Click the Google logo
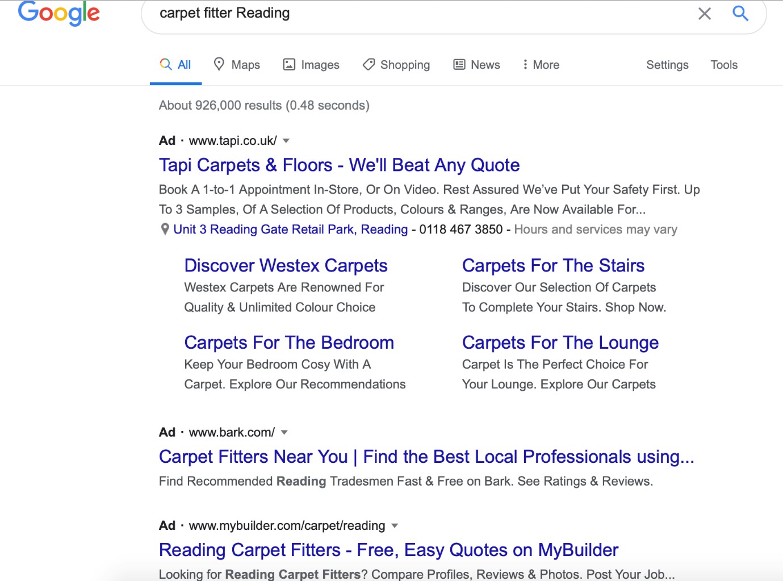This screenshot has height=581, width=783. pos(59,13)
